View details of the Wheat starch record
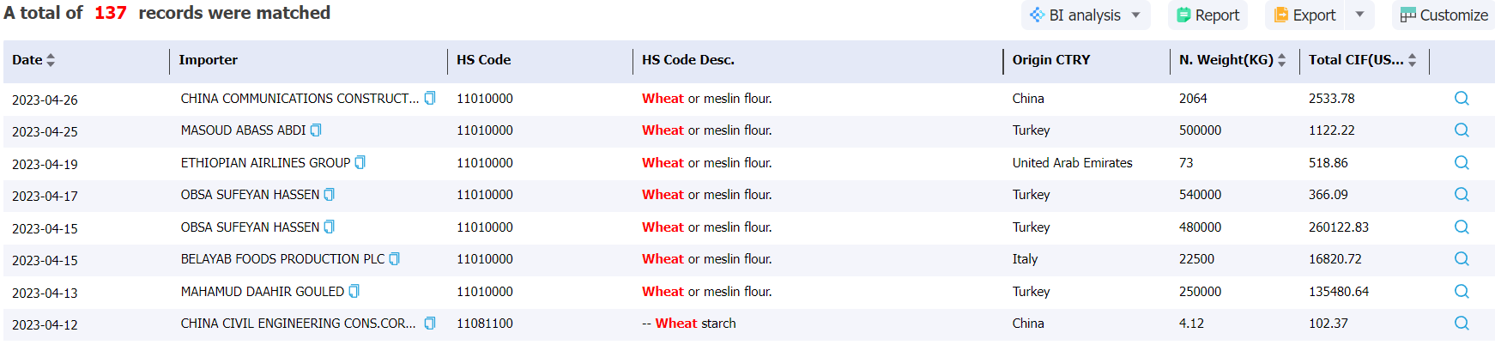 [1462, 324]
